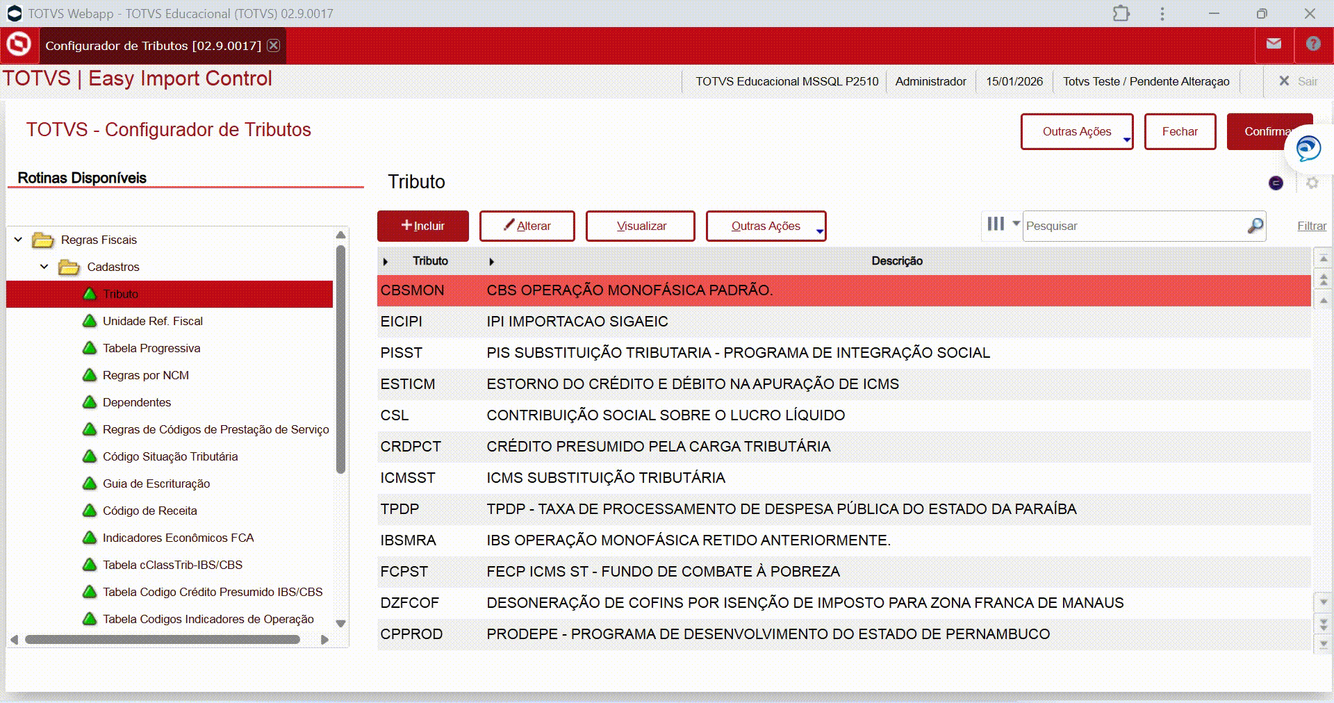Move down one row with the single down arrow
The image size is (1334, 703).
(1324, 602)
